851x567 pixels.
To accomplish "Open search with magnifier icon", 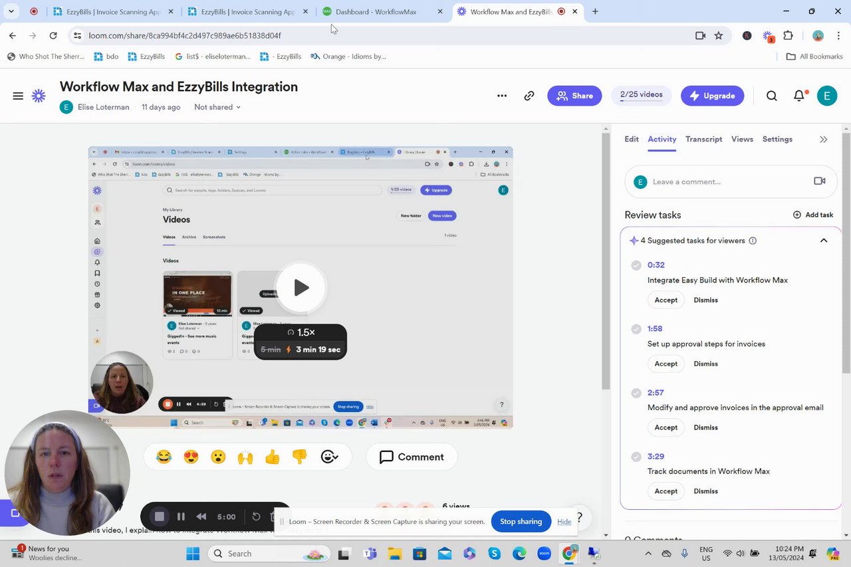I will click(x=771, y=96).
